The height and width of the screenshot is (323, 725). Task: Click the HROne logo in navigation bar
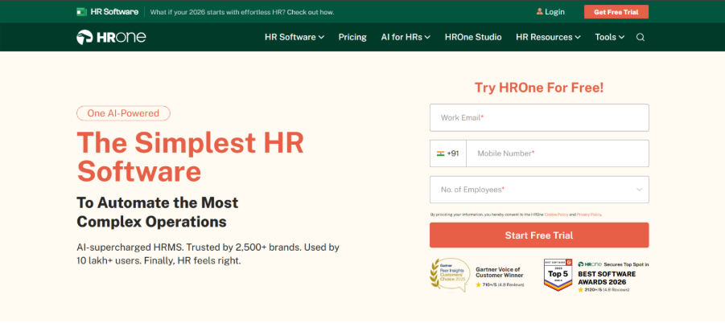point(111,38)
